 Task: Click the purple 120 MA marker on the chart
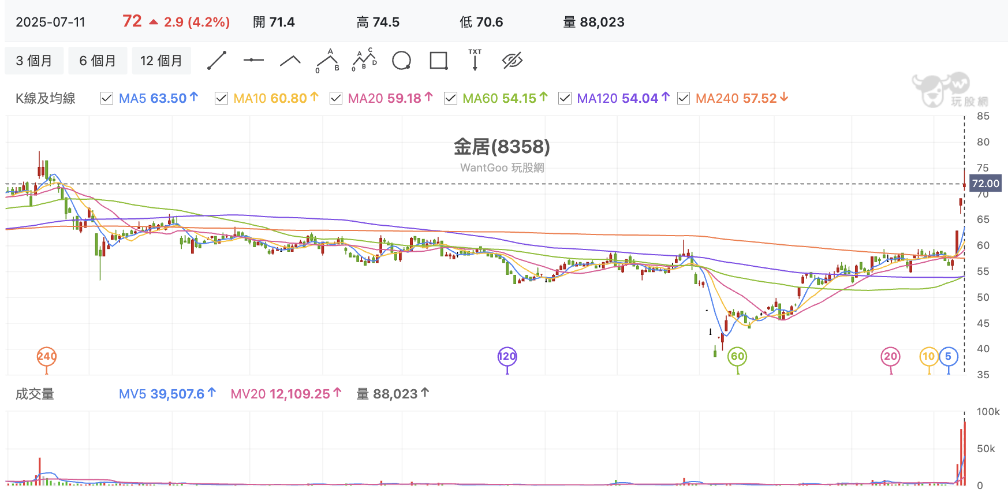(x=507, y=356)
